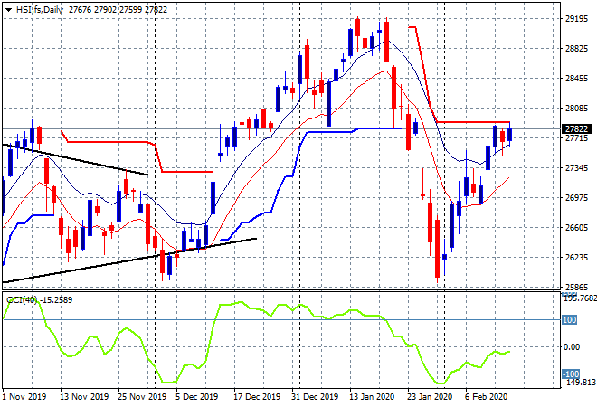The width and height of the screenshot is (597, 407).
Task: Click the 25 Nov 2019 date label
Action: pyautogui.click(x=142, y=397)
